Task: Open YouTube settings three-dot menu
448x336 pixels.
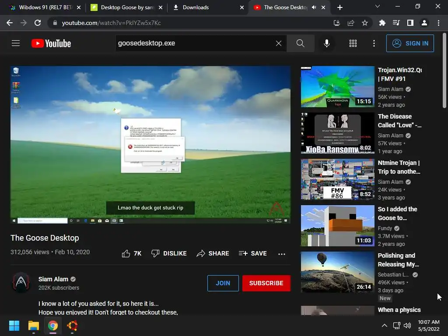Action: click(x=374, y=43)
